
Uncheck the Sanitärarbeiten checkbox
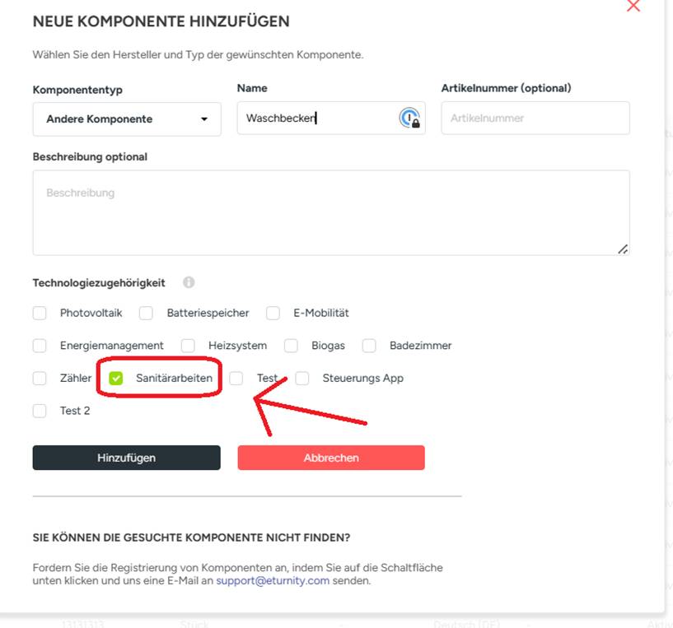click(116, 379)
